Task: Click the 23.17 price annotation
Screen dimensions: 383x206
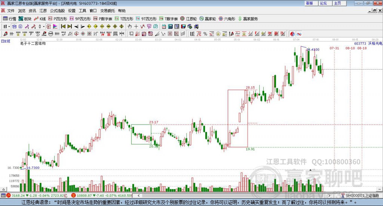Action: click(154, 122)
